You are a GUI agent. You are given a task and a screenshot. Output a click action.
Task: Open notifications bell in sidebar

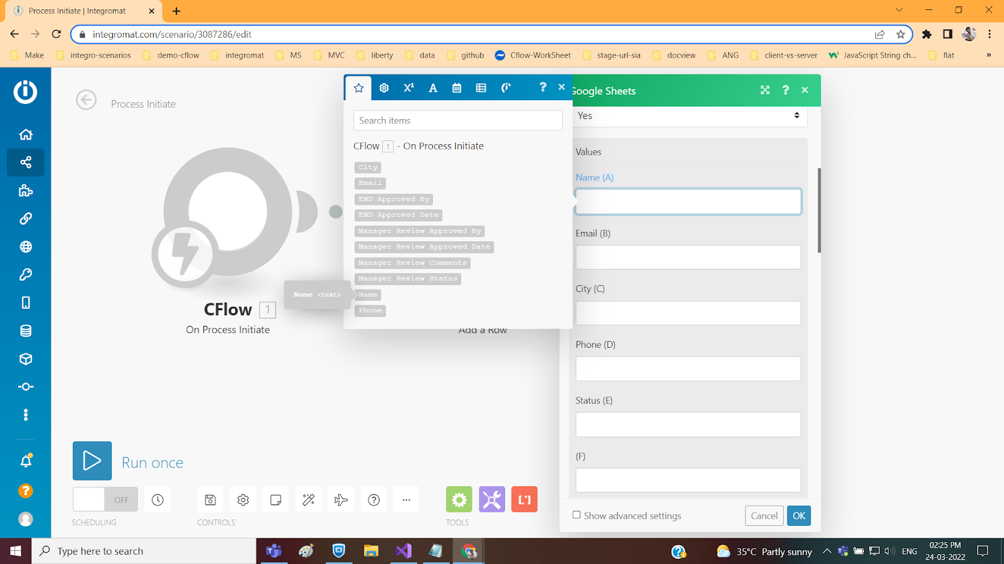click(26, 461)
